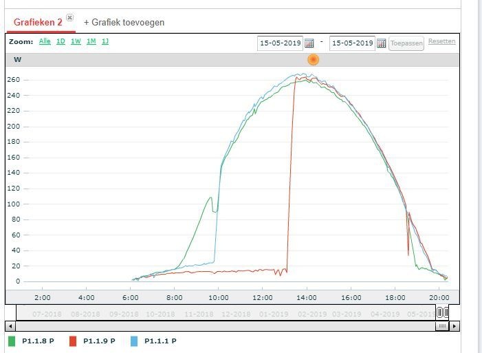Switch to the Grafieken 2 tab
The height and width of the screenshot is (353, 482).
pyautogui.click(x=38, y=22)
